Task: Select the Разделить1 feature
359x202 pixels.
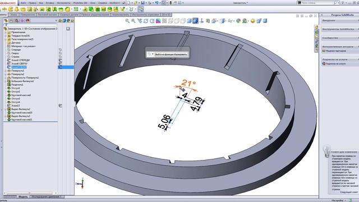Action: [17, 85]
